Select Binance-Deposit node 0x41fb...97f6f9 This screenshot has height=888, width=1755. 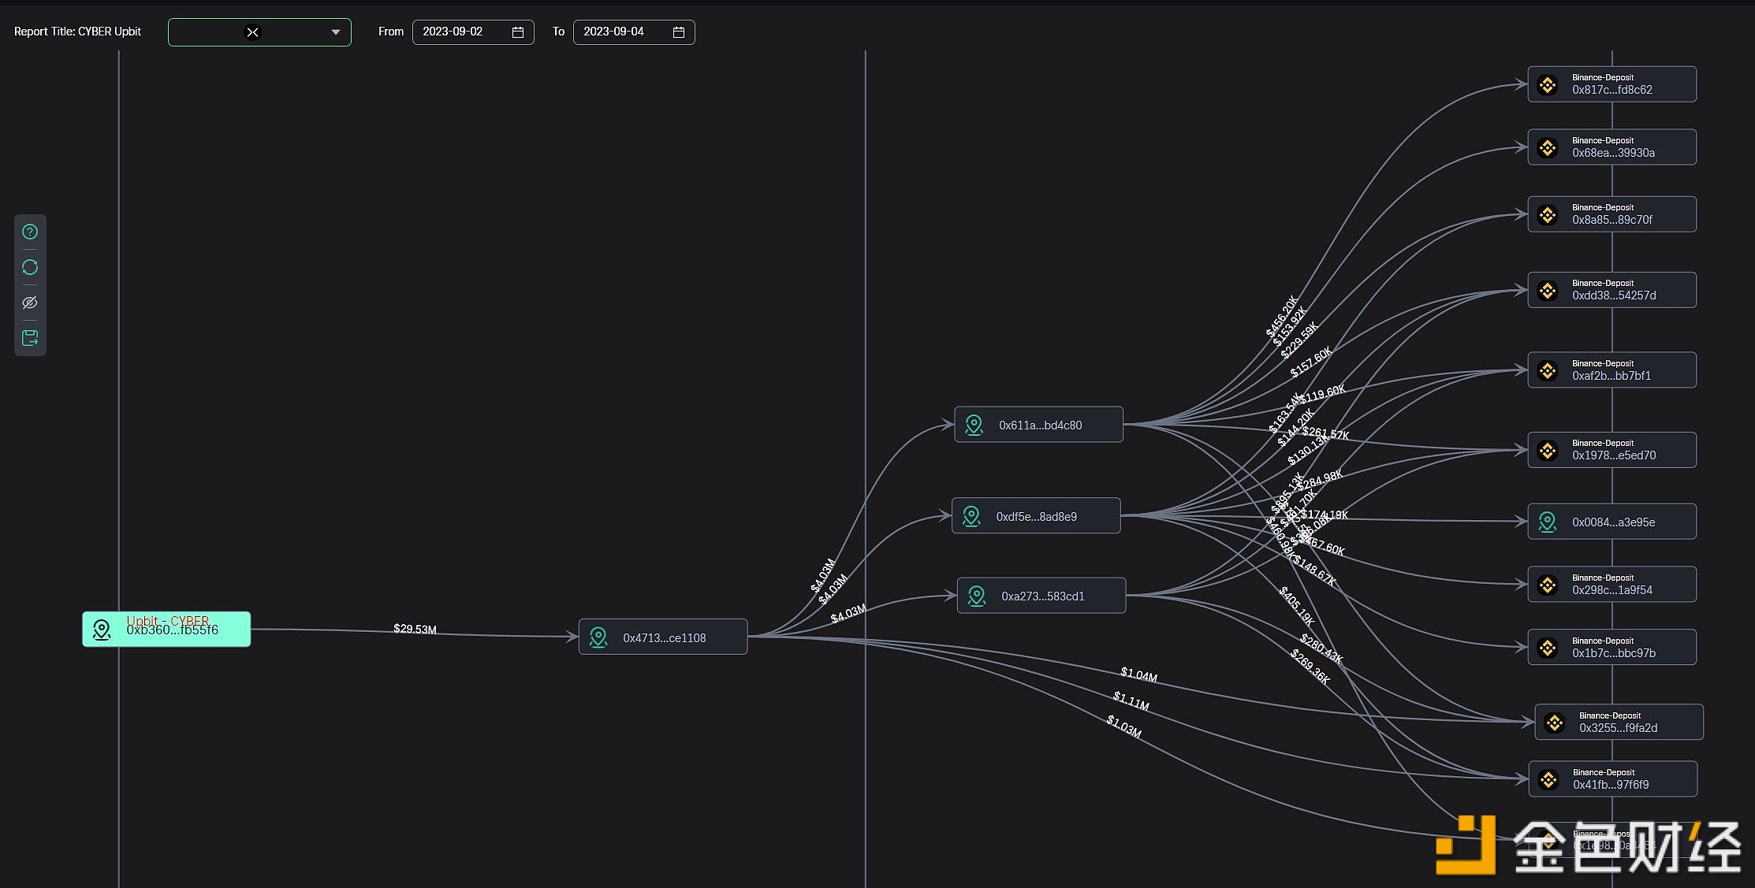point(1613,779)
